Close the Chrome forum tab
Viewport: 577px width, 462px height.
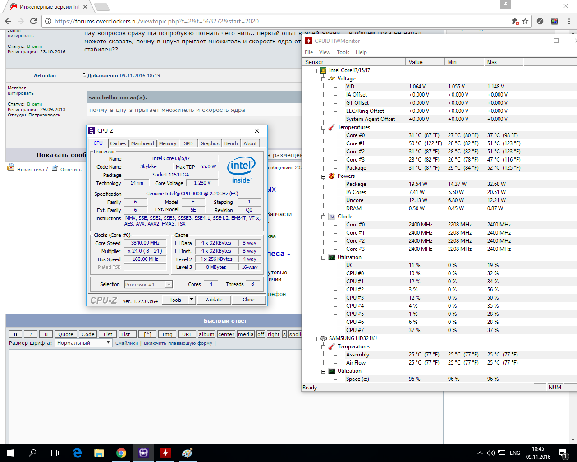point(85,7)
